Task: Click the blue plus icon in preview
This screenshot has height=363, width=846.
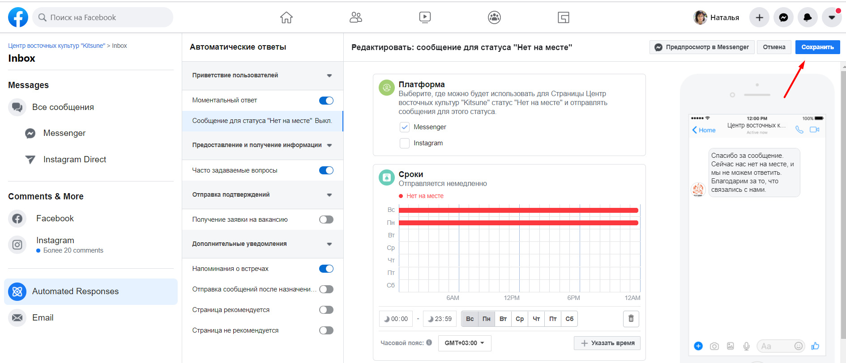Action: point(698,346)
